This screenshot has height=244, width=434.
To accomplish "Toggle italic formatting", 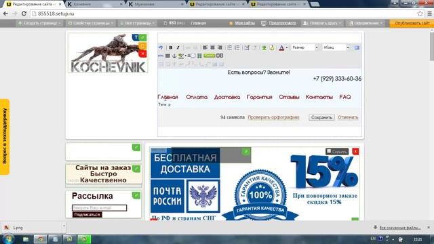I will pos(178,47).
